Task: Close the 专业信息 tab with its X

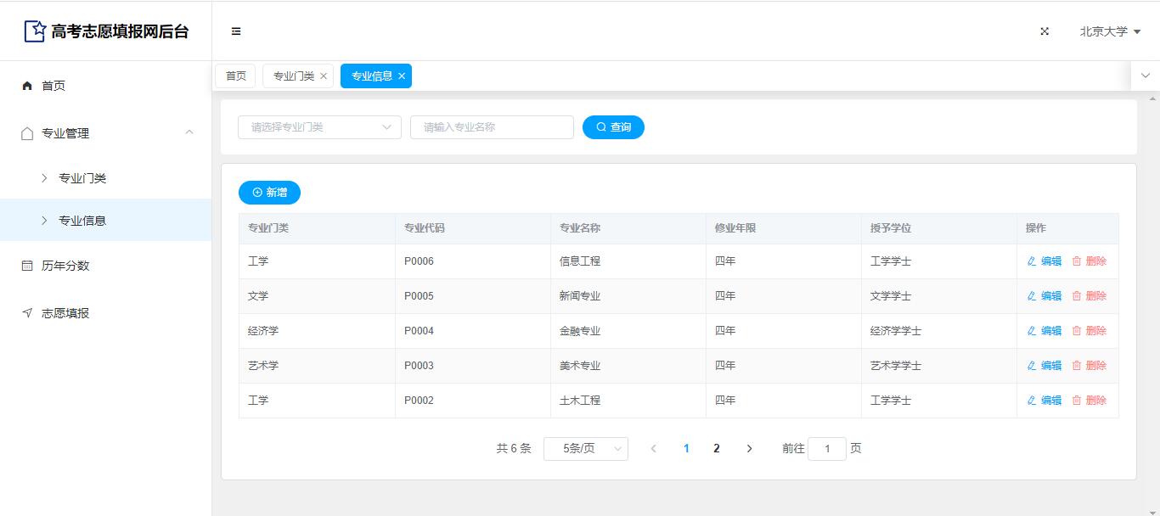Action: click(402, 76)
